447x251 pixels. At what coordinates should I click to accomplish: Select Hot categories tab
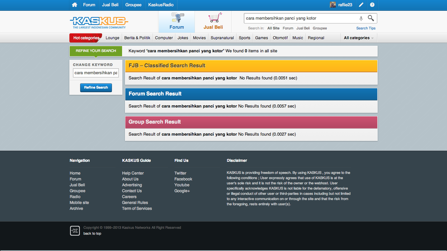[x=86, y=38]
